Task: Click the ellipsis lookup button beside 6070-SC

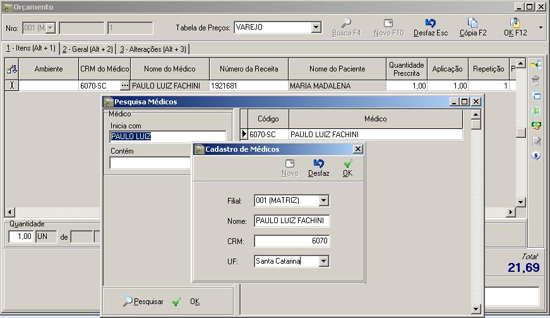Action: pos(124,85)
